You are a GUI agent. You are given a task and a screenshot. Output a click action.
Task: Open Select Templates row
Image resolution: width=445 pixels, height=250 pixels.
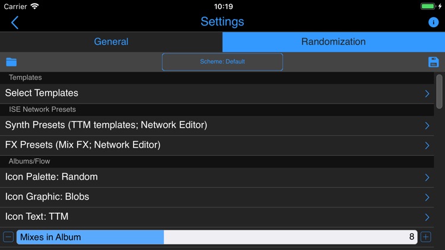click(x=217, y=93)
